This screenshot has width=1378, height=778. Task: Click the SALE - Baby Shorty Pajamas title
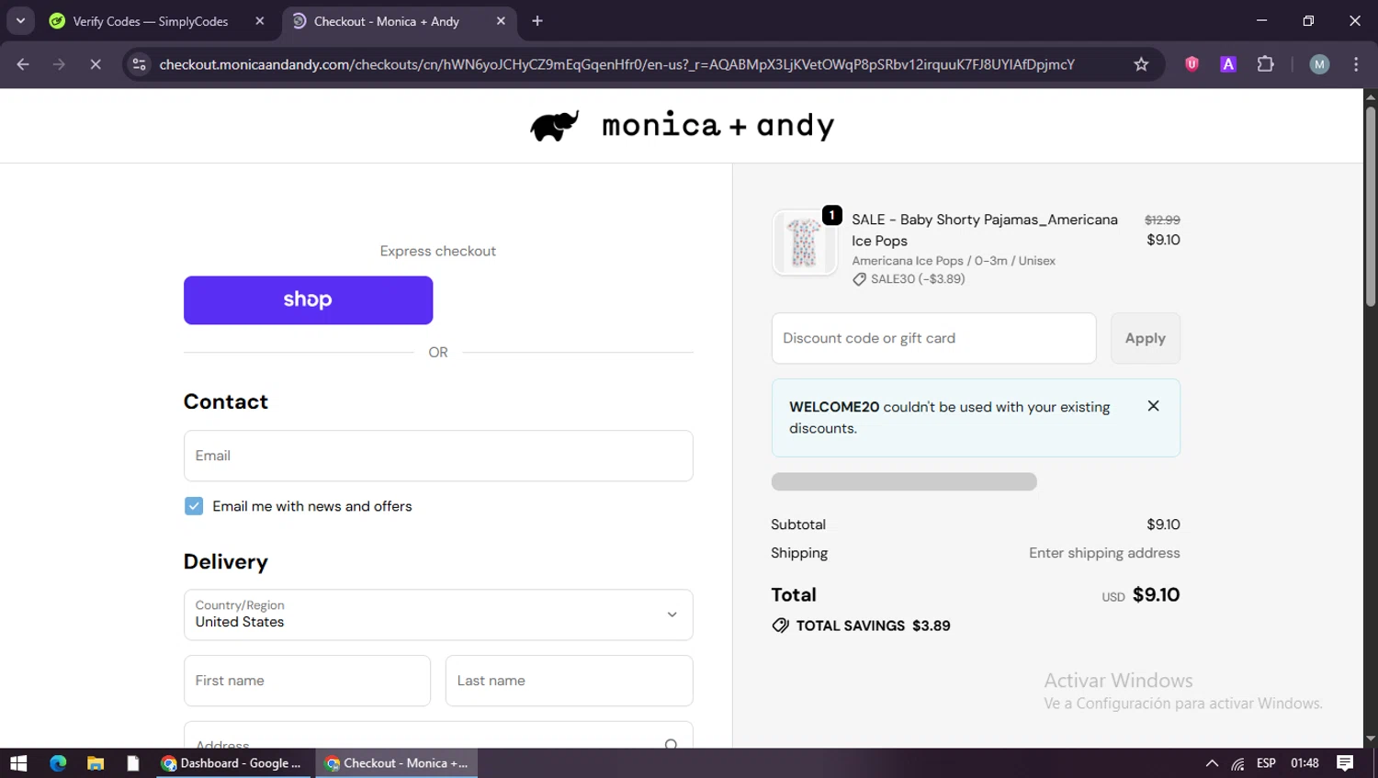point(984,230)
